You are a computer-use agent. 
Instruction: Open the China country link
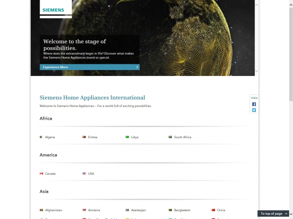coord(221,210)
